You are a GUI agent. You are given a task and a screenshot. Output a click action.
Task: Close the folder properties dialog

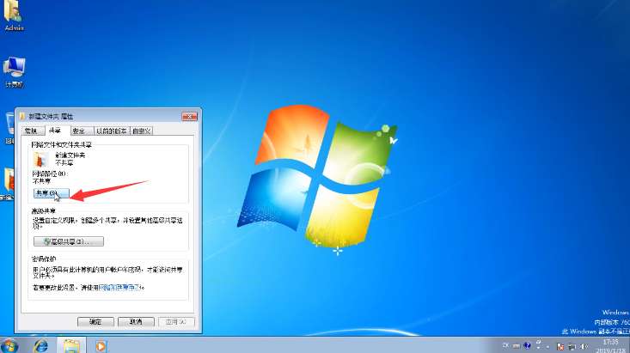point(189,117)
